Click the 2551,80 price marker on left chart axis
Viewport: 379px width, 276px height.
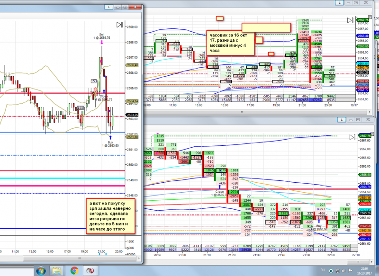tap(132, 137)
